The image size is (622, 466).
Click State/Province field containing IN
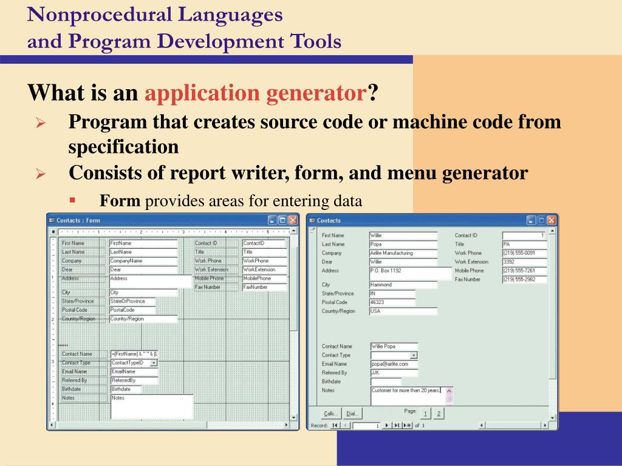[392, 294]
